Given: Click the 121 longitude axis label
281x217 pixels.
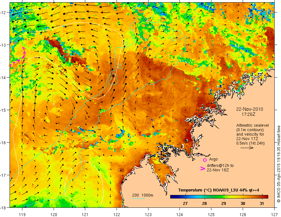Looking at the screenshot, I should [x=85, y=214].
